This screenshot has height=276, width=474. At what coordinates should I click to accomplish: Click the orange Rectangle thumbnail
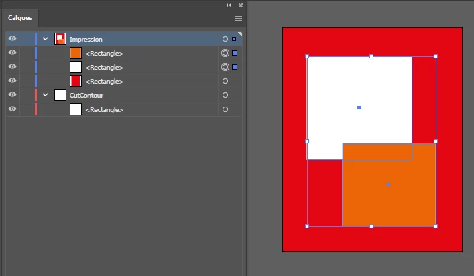pos(76,53)
